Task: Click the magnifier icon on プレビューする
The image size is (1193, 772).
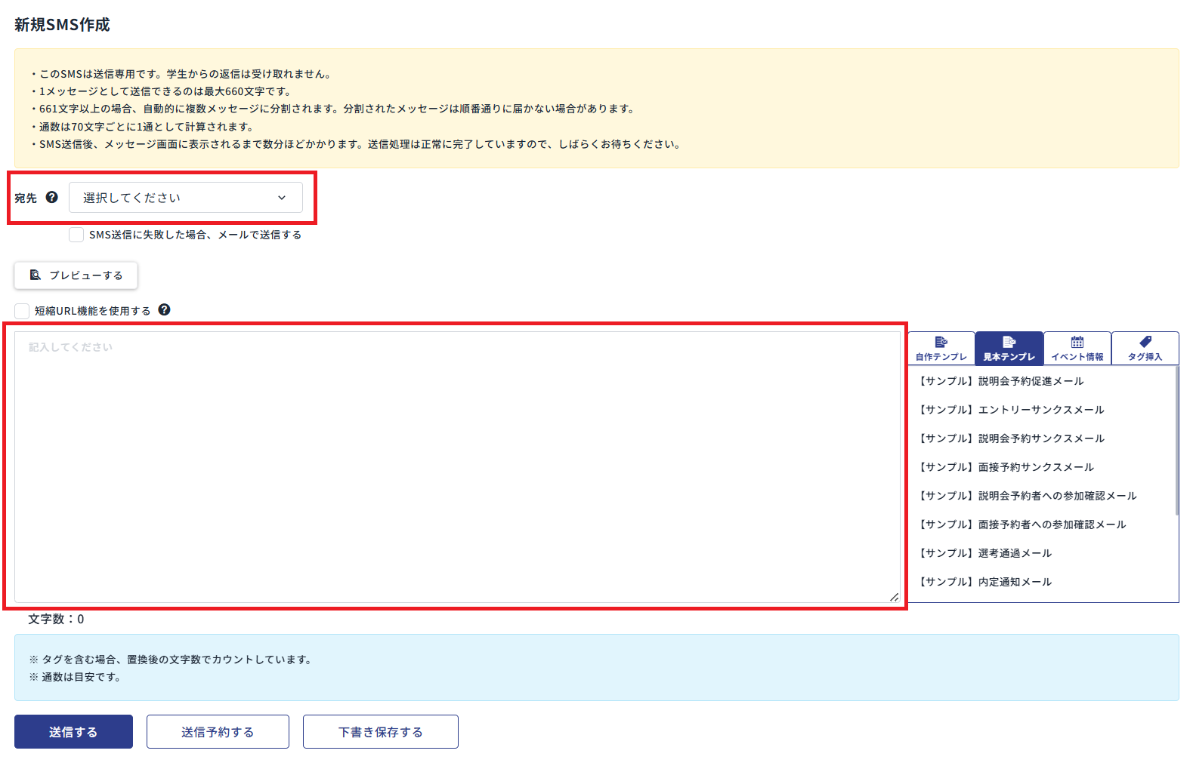Action: [x=35, y=275]
